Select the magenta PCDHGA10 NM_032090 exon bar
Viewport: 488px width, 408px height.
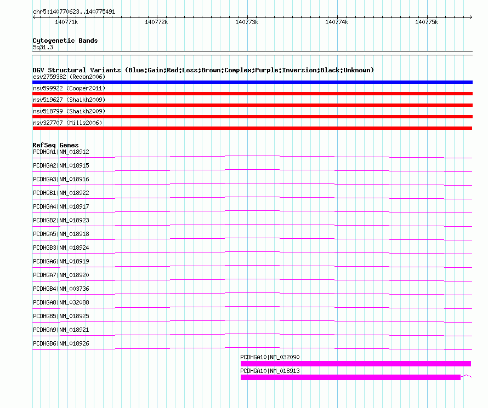(x=356, y=364)
